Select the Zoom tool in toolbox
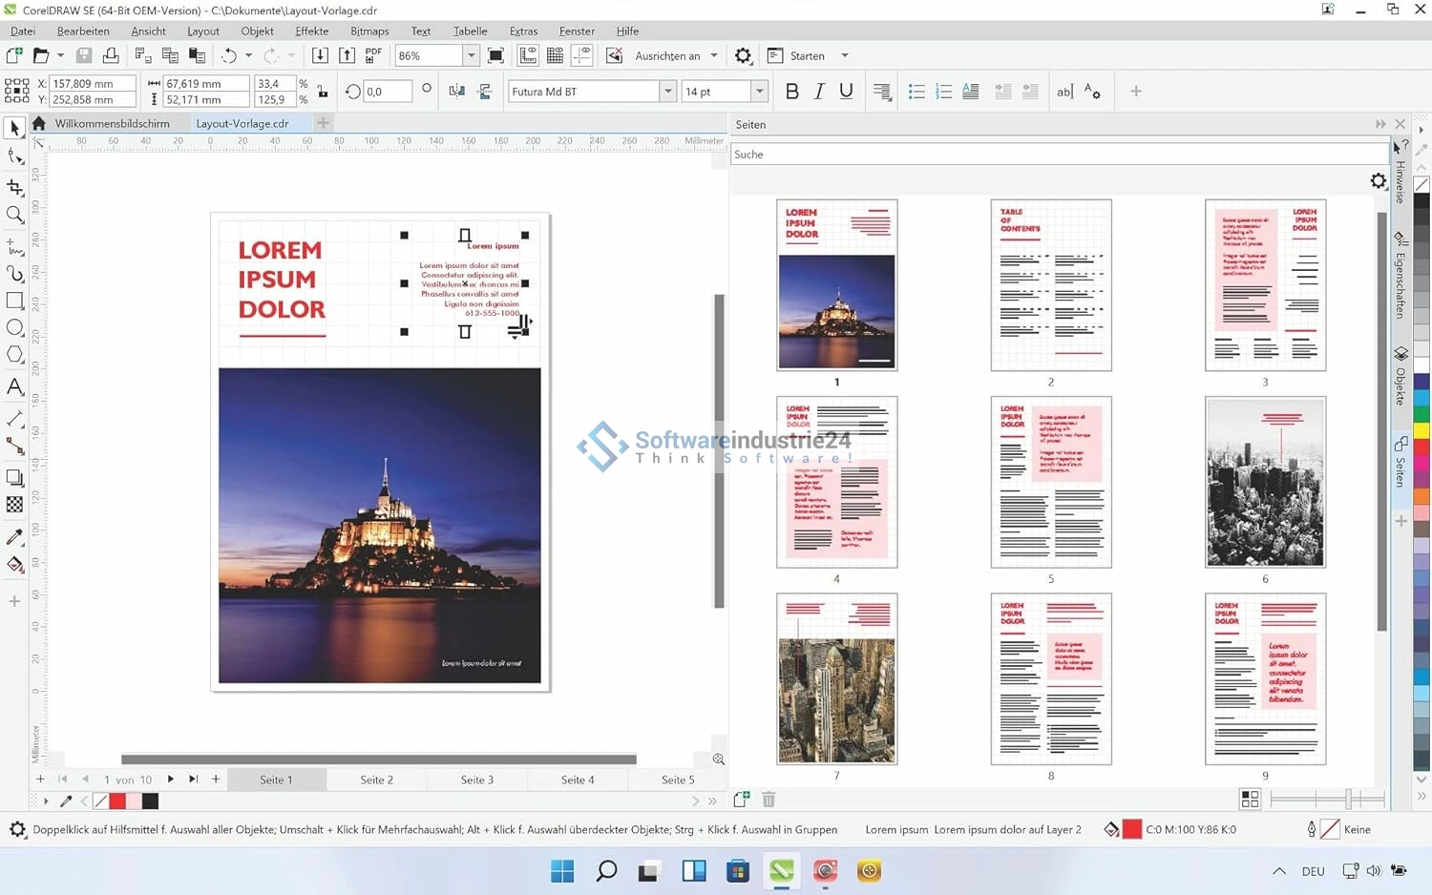 click(x=14, y=215)
